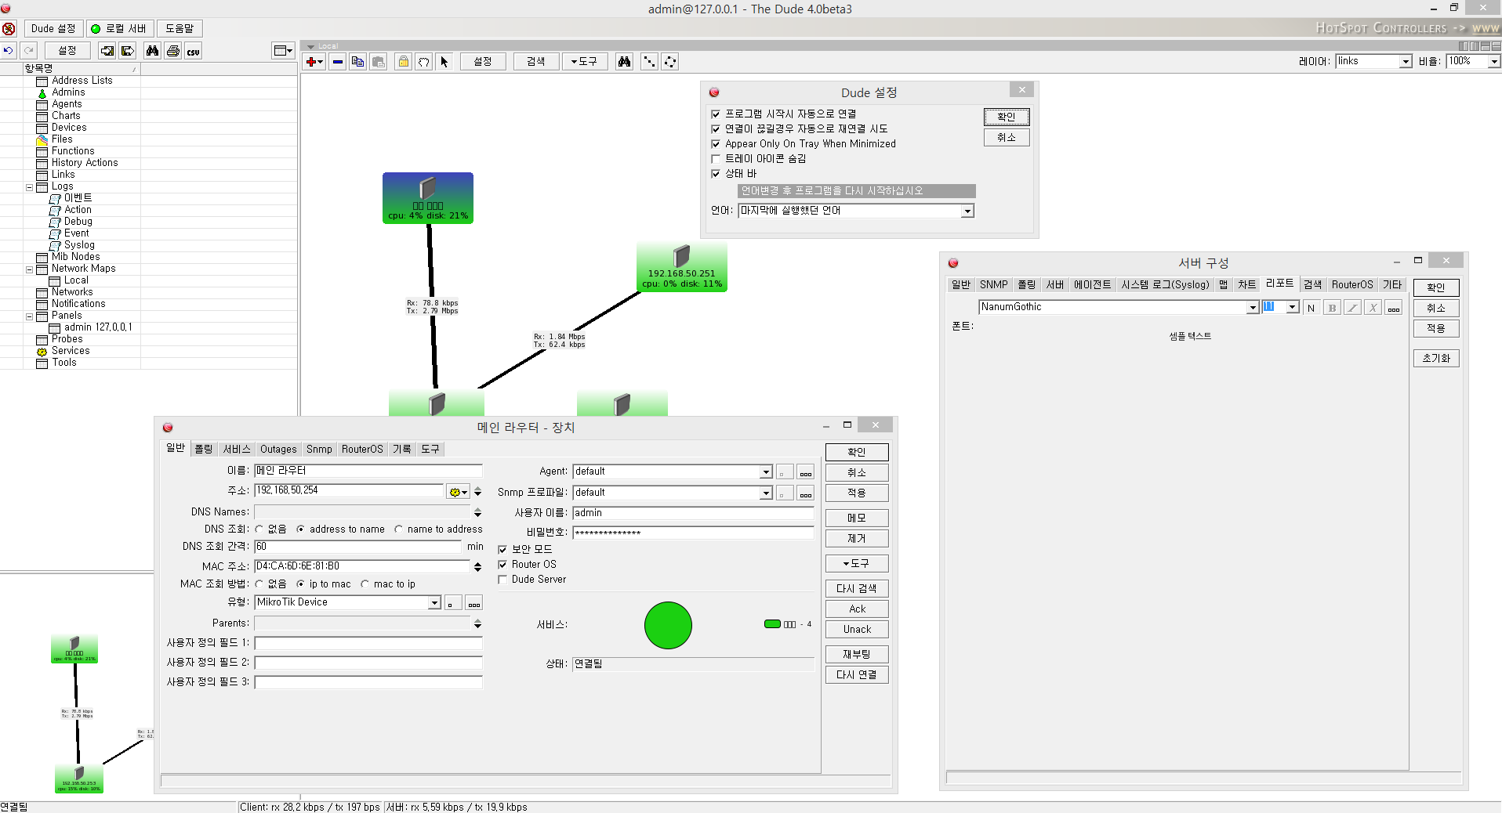The height and width of the screenshot is (813, 1502).
Task: Click the link layout icon with diagonal dots
Action: [x=650, y=61]
